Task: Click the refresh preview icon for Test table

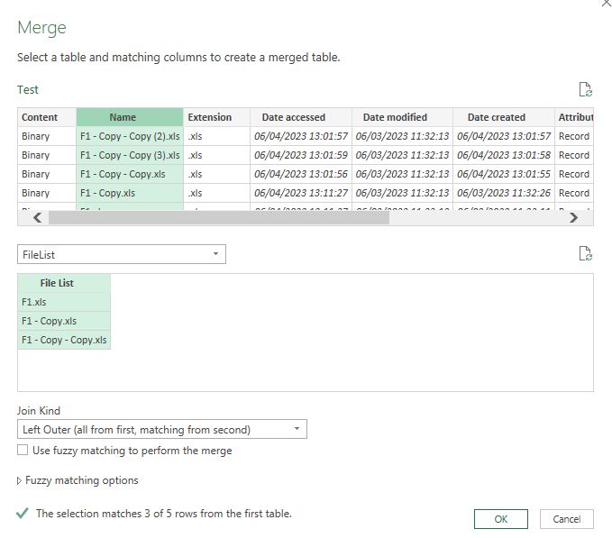Action: (x=586, y=89)
